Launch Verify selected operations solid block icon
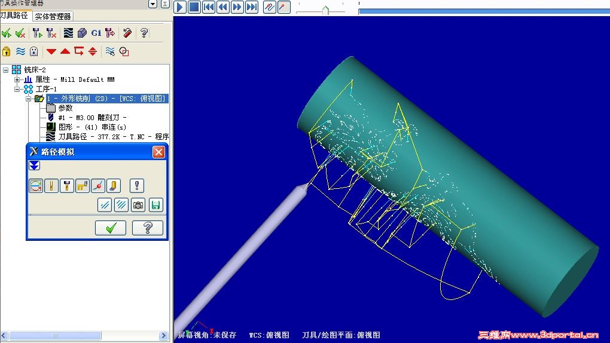 [82, 33]
